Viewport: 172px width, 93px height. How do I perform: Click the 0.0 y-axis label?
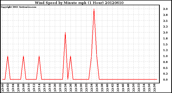pos(165,80)
